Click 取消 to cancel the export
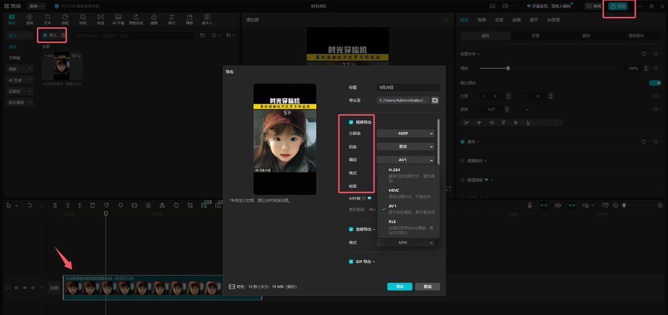The height and width of the screenshot is (315, 668). 427,287
